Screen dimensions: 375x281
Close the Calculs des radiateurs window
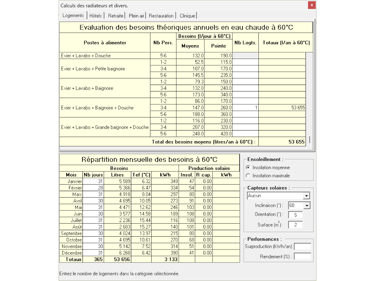pyautogui.click(x=311, y=5)
